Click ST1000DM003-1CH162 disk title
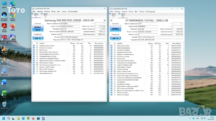Image resolution: width=216 pixels, height=121 pixels. tap(146, 21)
